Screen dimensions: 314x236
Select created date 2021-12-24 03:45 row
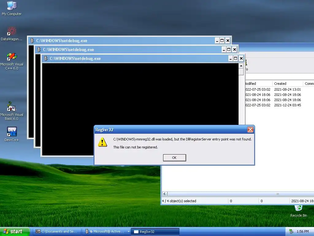click(287, 105)
